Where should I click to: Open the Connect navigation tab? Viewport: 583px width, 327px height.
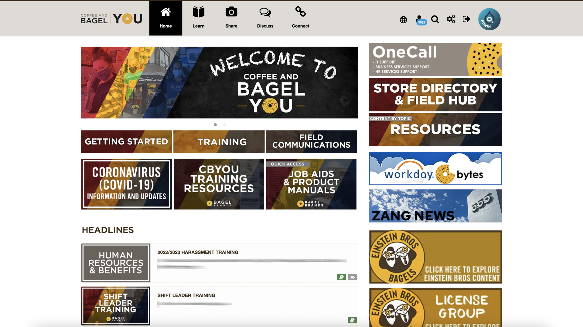[300, 18]
